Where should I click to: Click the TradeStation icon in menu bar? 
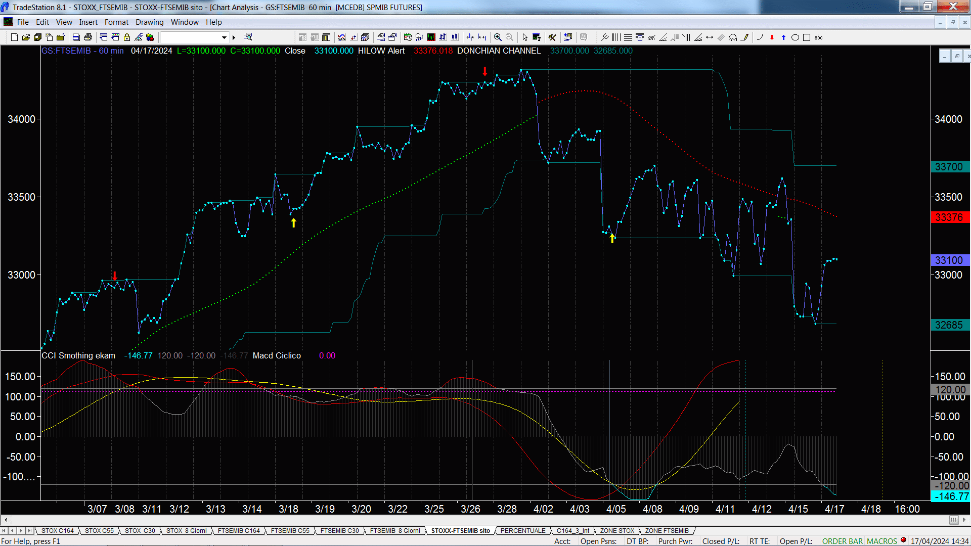(8, 22)
